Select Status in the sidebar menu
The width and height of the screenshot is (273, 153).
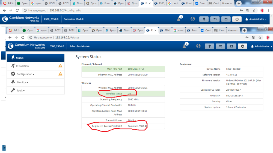point(20,58)
